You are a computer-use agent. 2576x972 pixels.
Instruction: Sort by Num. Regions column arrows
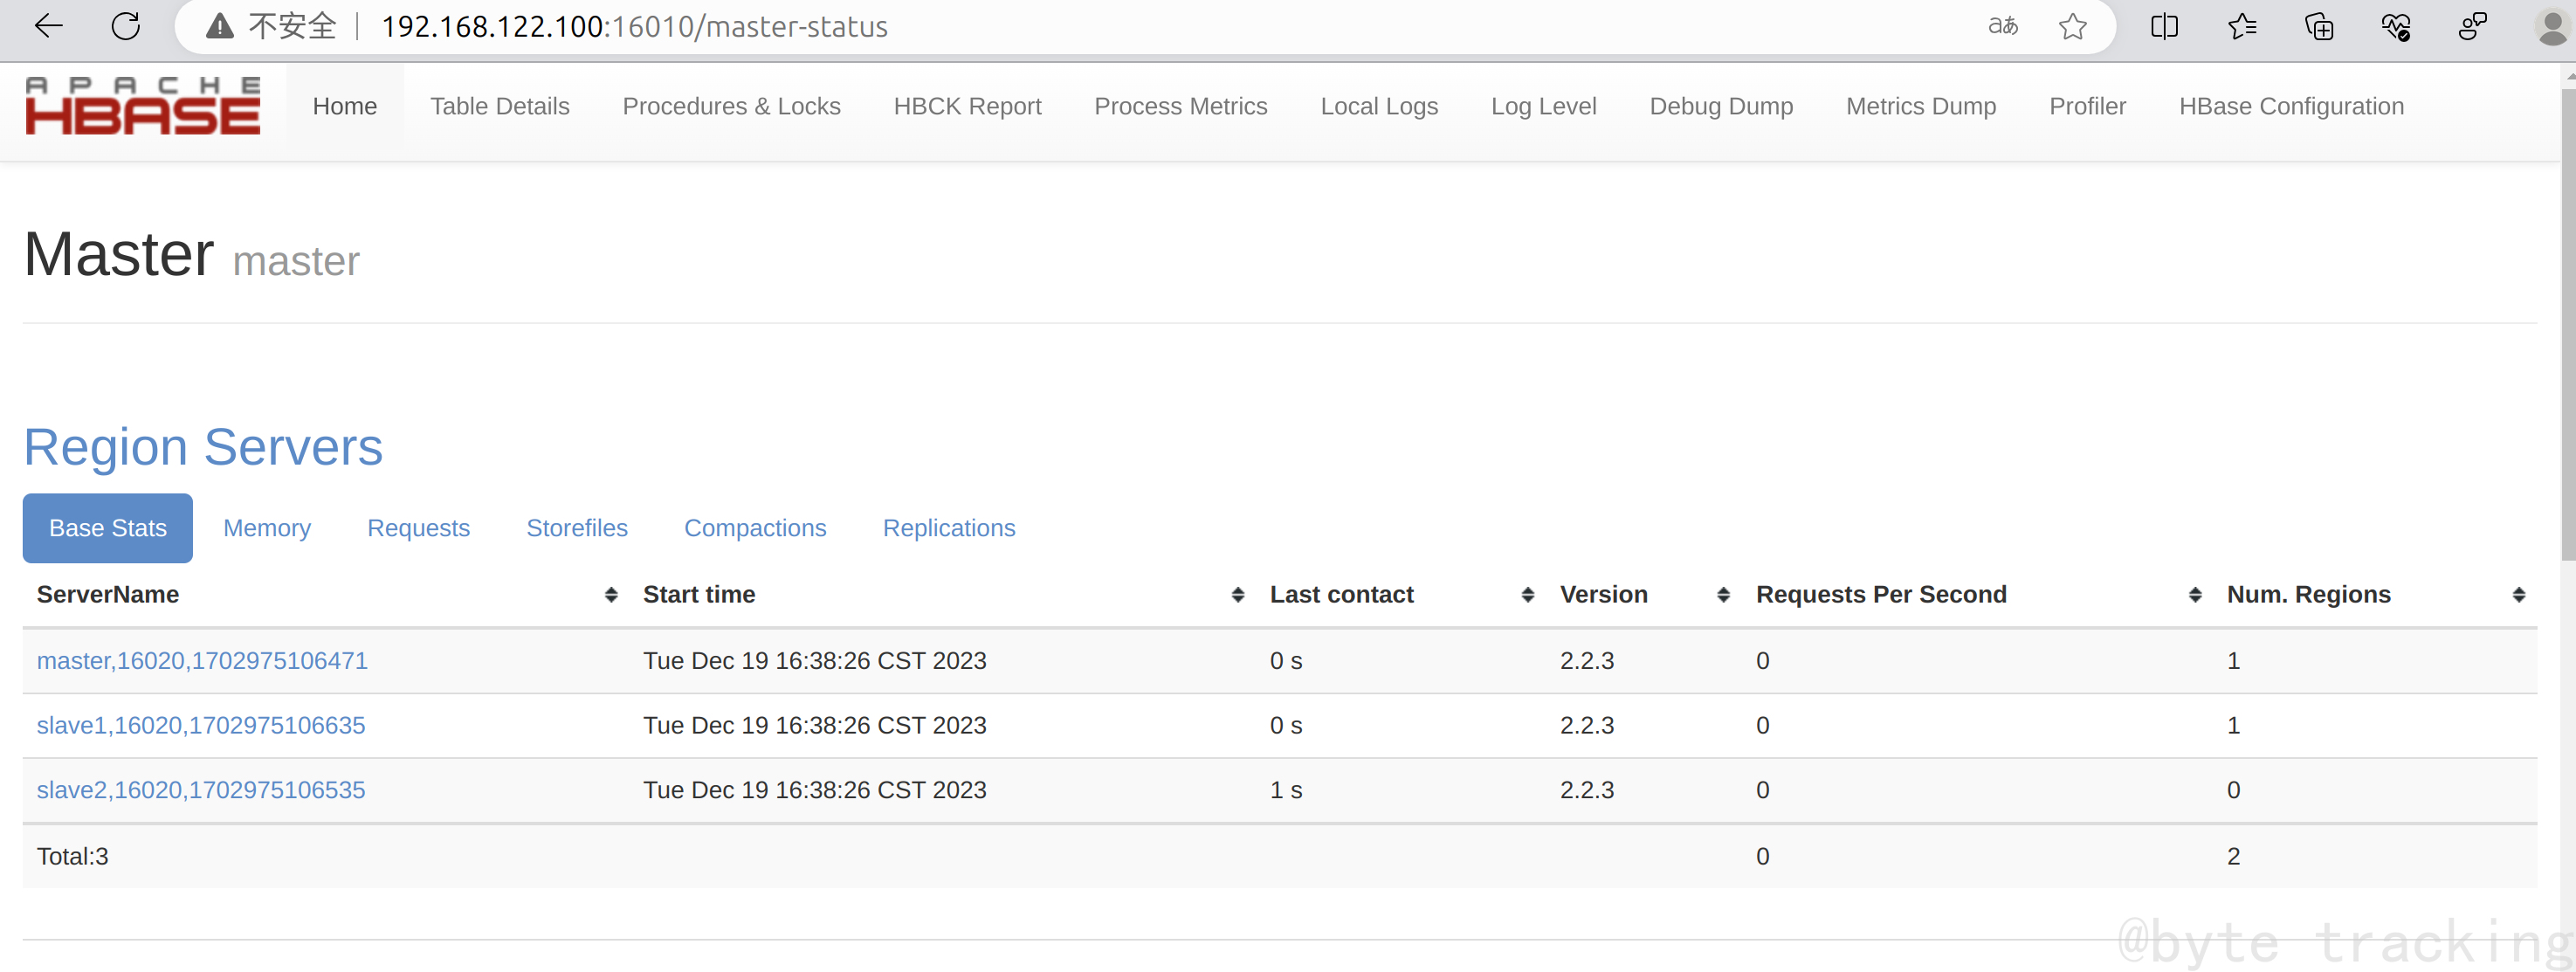[2518, 595]
